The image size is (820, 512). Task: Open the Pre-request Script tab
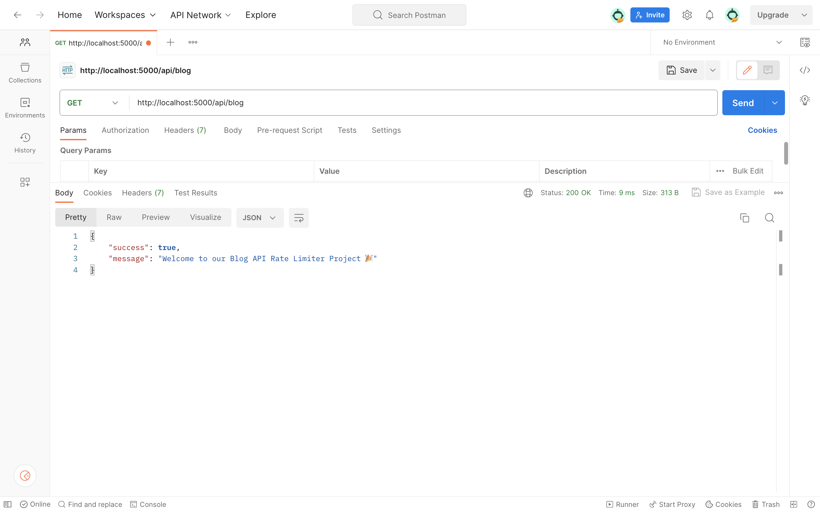(289, 130)
